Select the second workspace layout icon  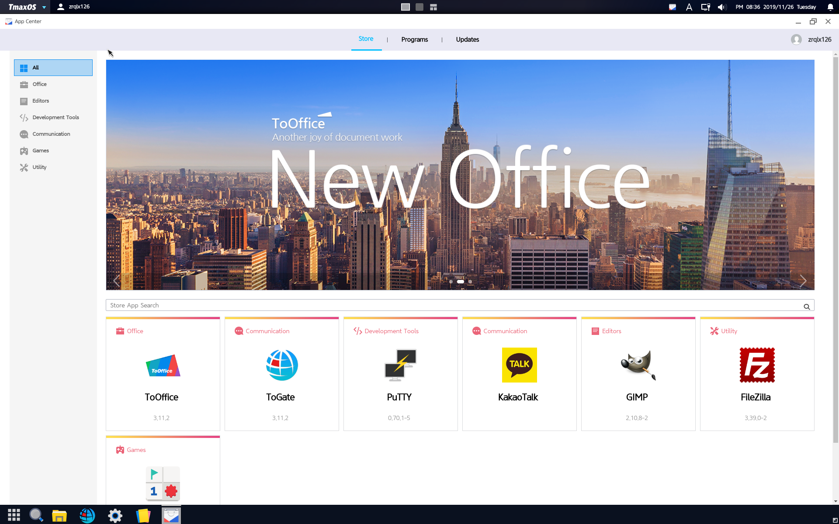419,7
